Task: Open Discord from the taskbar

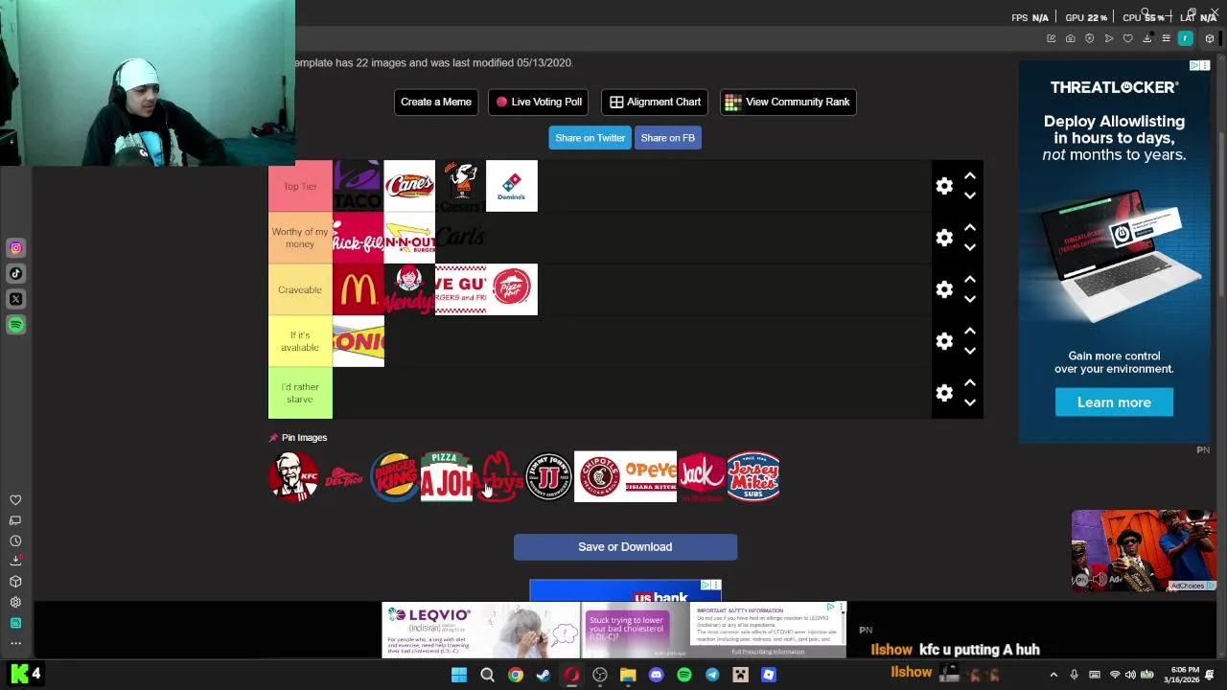Action: [x=656, y=675]
